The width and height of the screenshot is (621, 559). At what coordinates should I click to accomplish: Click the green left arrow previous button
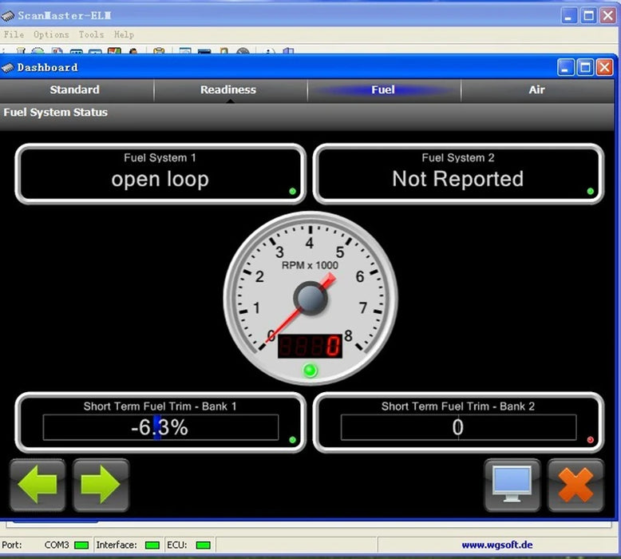pos(37,485)
